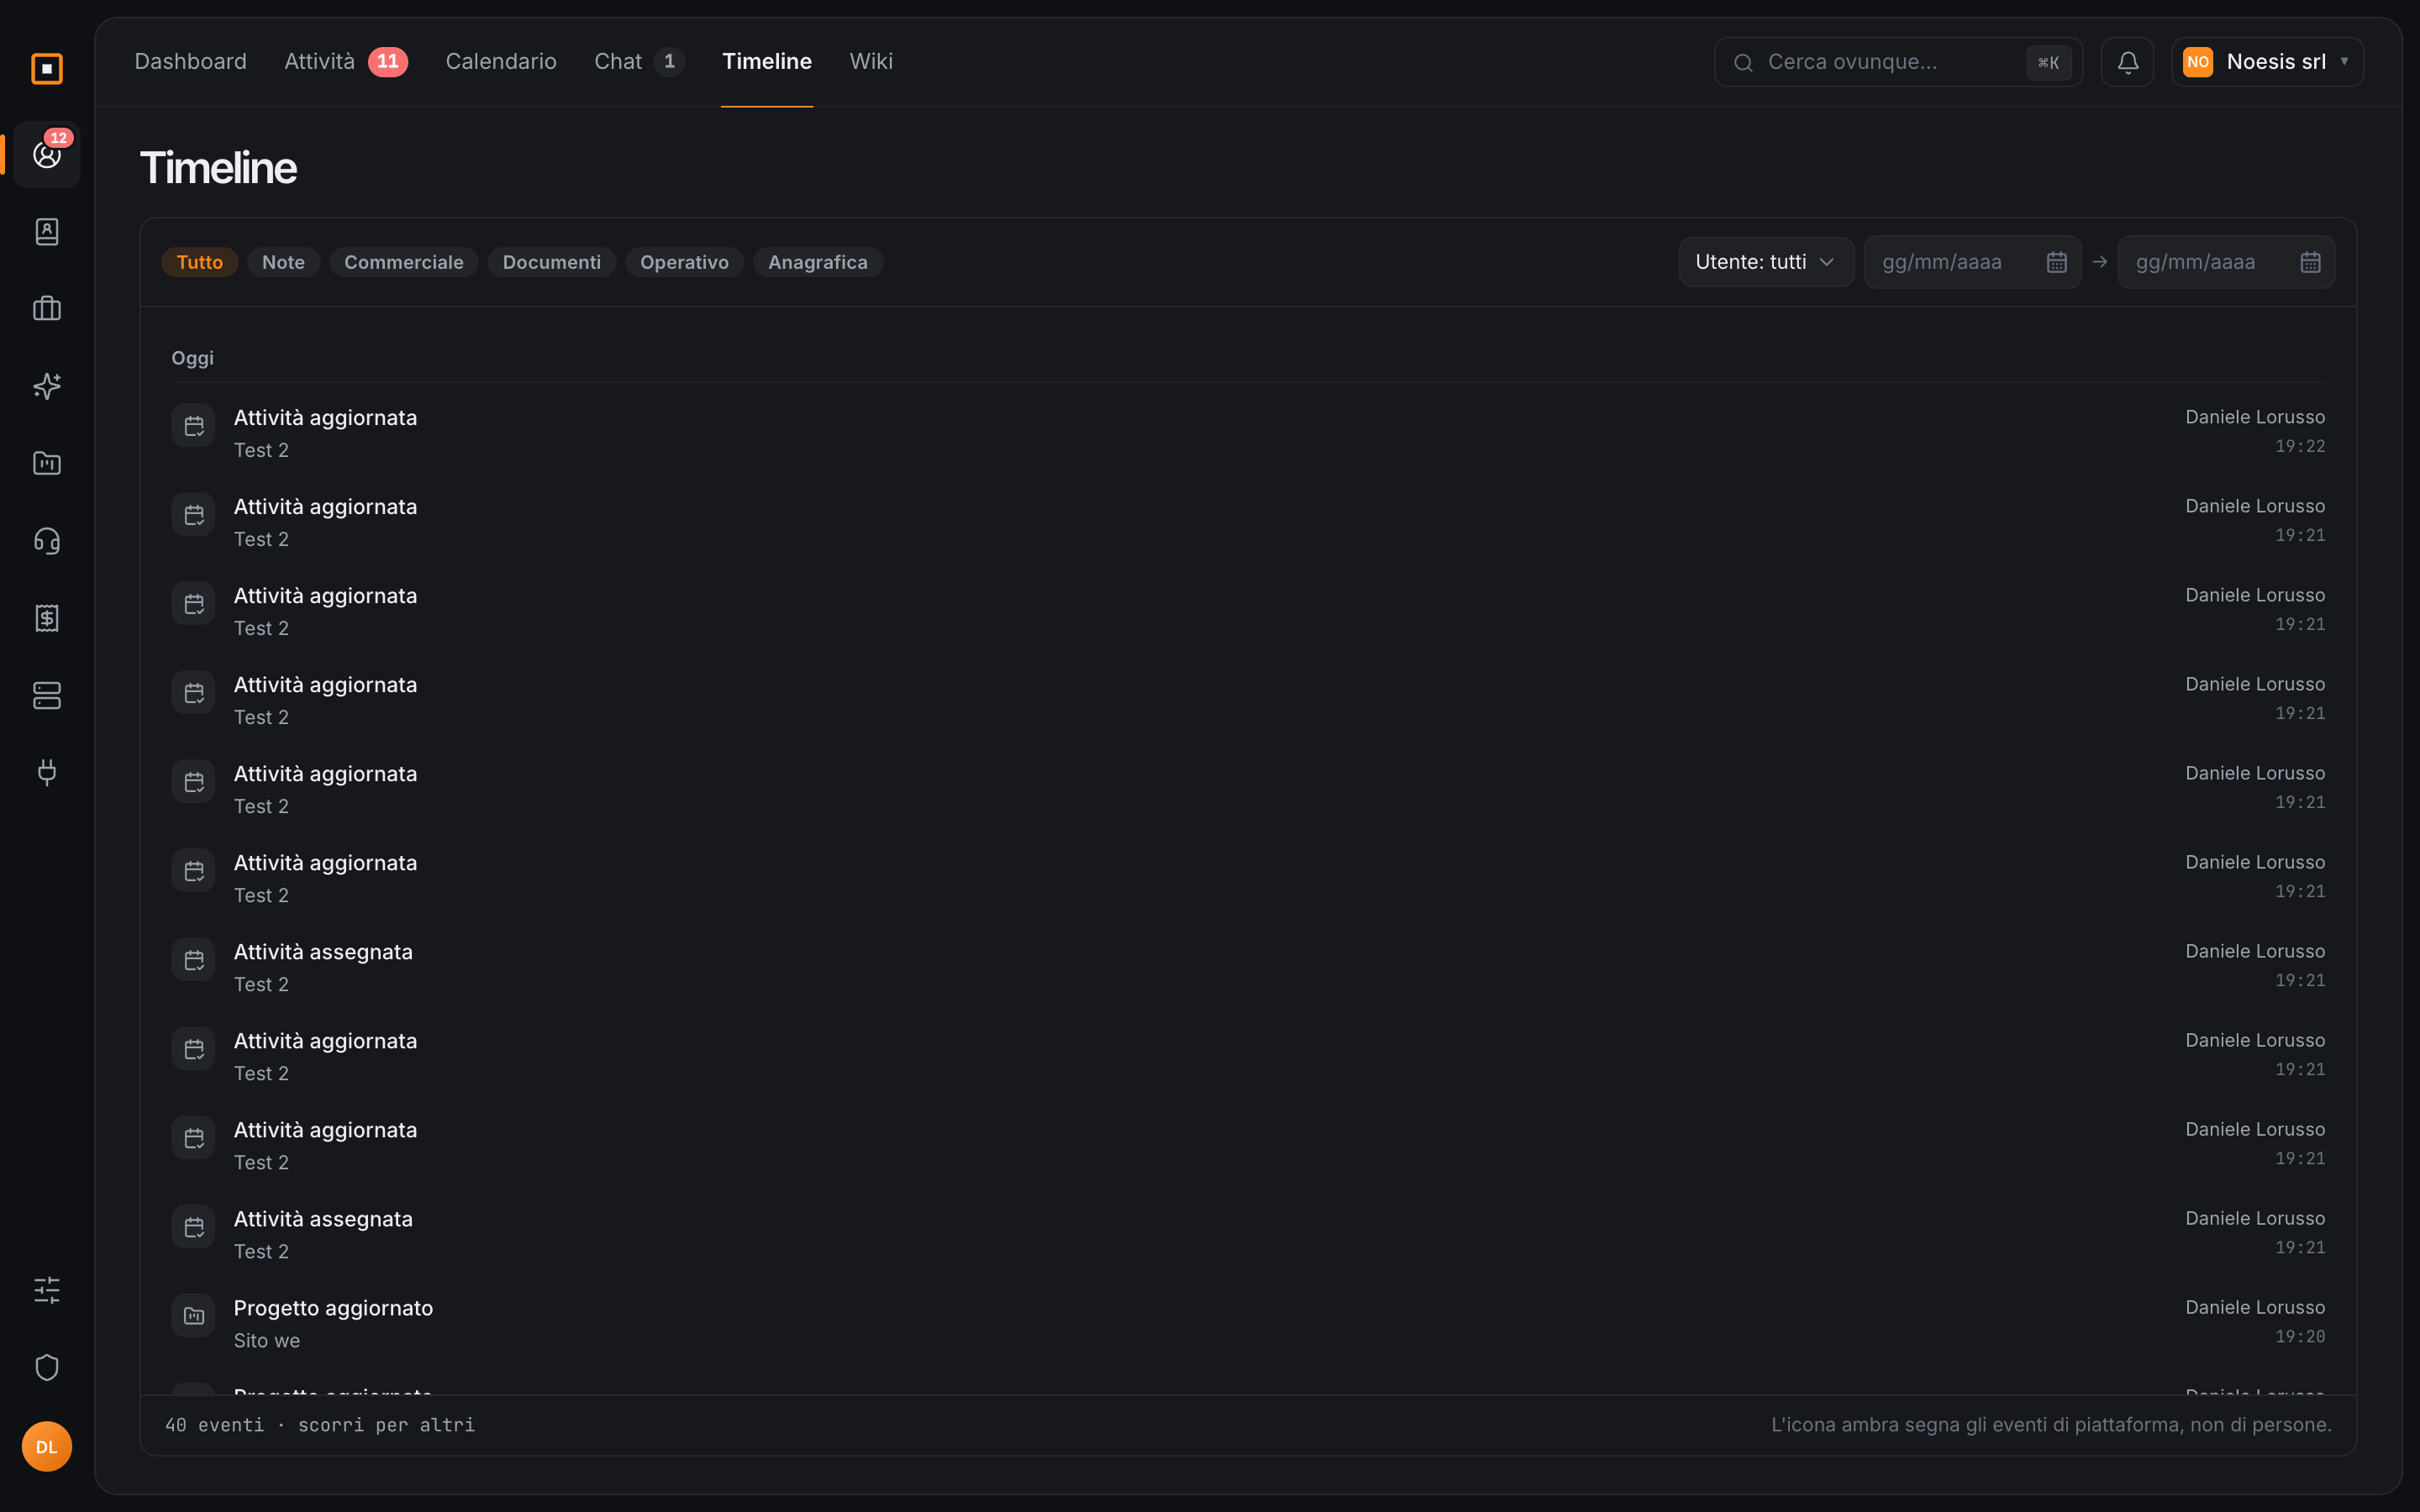Open the Noesis srl company switcher
This screenshot has width=2420, height=1512.
pyautogui.click(x=2267, y=62)
